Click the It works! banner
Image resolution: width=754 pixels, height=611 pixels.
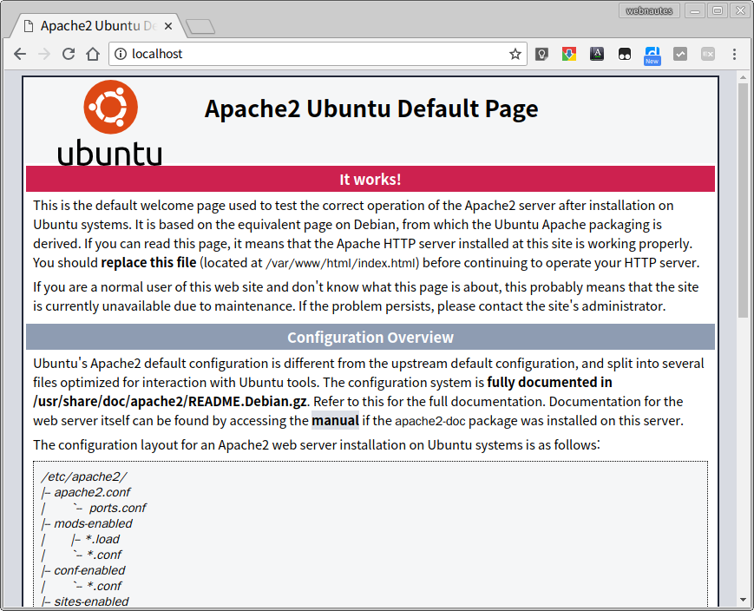point(370,179)
